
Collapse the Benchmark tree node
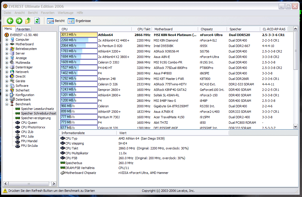coord(7,104)
